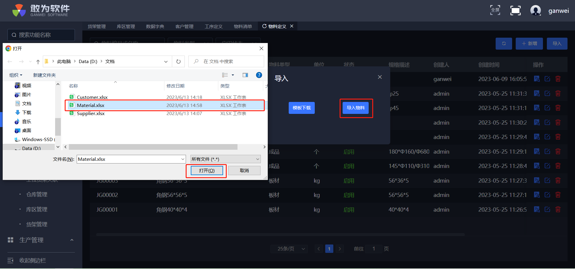
Task: Switch to the 货架管理 tab
Action: coord(96,26)
